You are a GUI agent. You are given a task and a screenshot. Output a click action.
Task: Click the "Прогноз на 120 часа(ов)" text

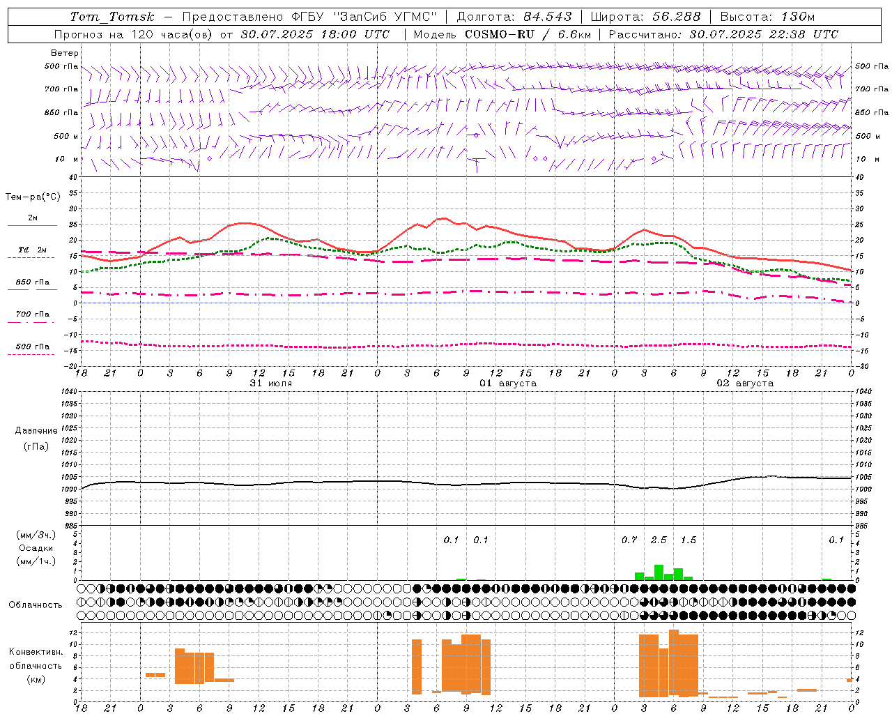point(134,34)
